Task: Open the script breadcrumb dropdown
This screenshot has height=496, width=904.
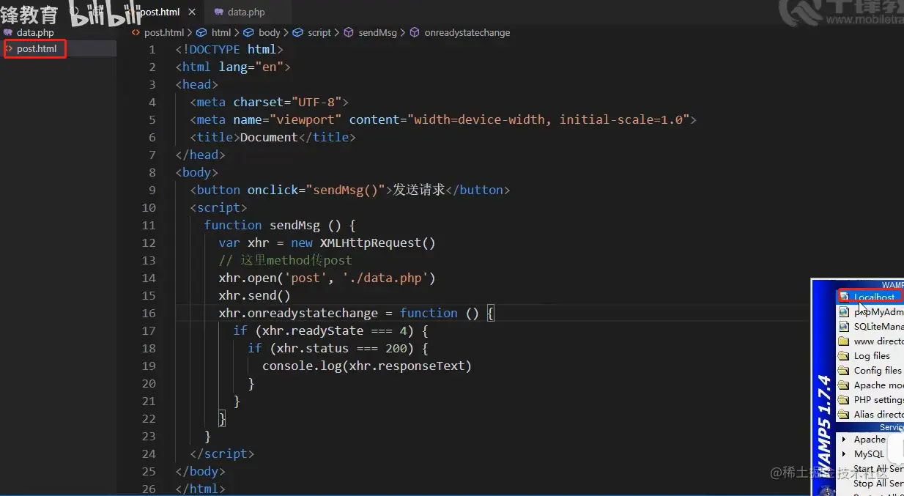Action: tap(319, 32)
